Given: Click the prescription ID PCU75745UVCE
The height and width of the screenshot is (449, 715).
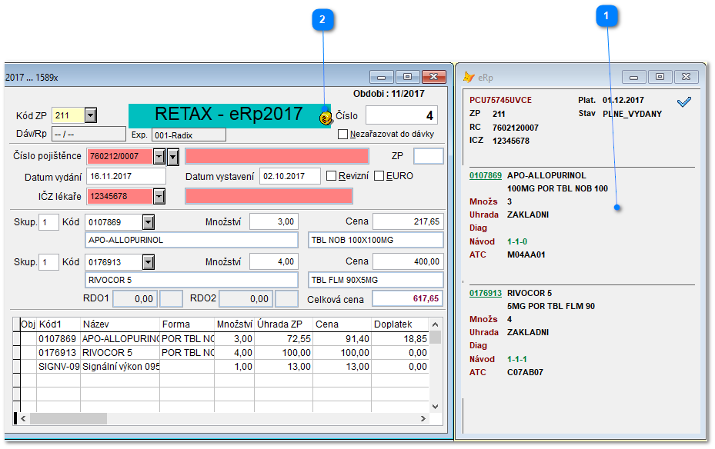Looking at the screenshot, I should (501, 100).
